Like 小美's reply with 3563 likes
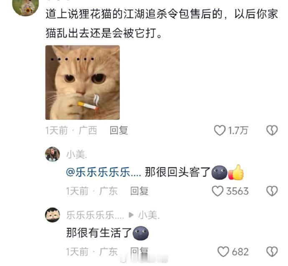The height and width of the screenshot is (266, 288). [x=217, y=191]
